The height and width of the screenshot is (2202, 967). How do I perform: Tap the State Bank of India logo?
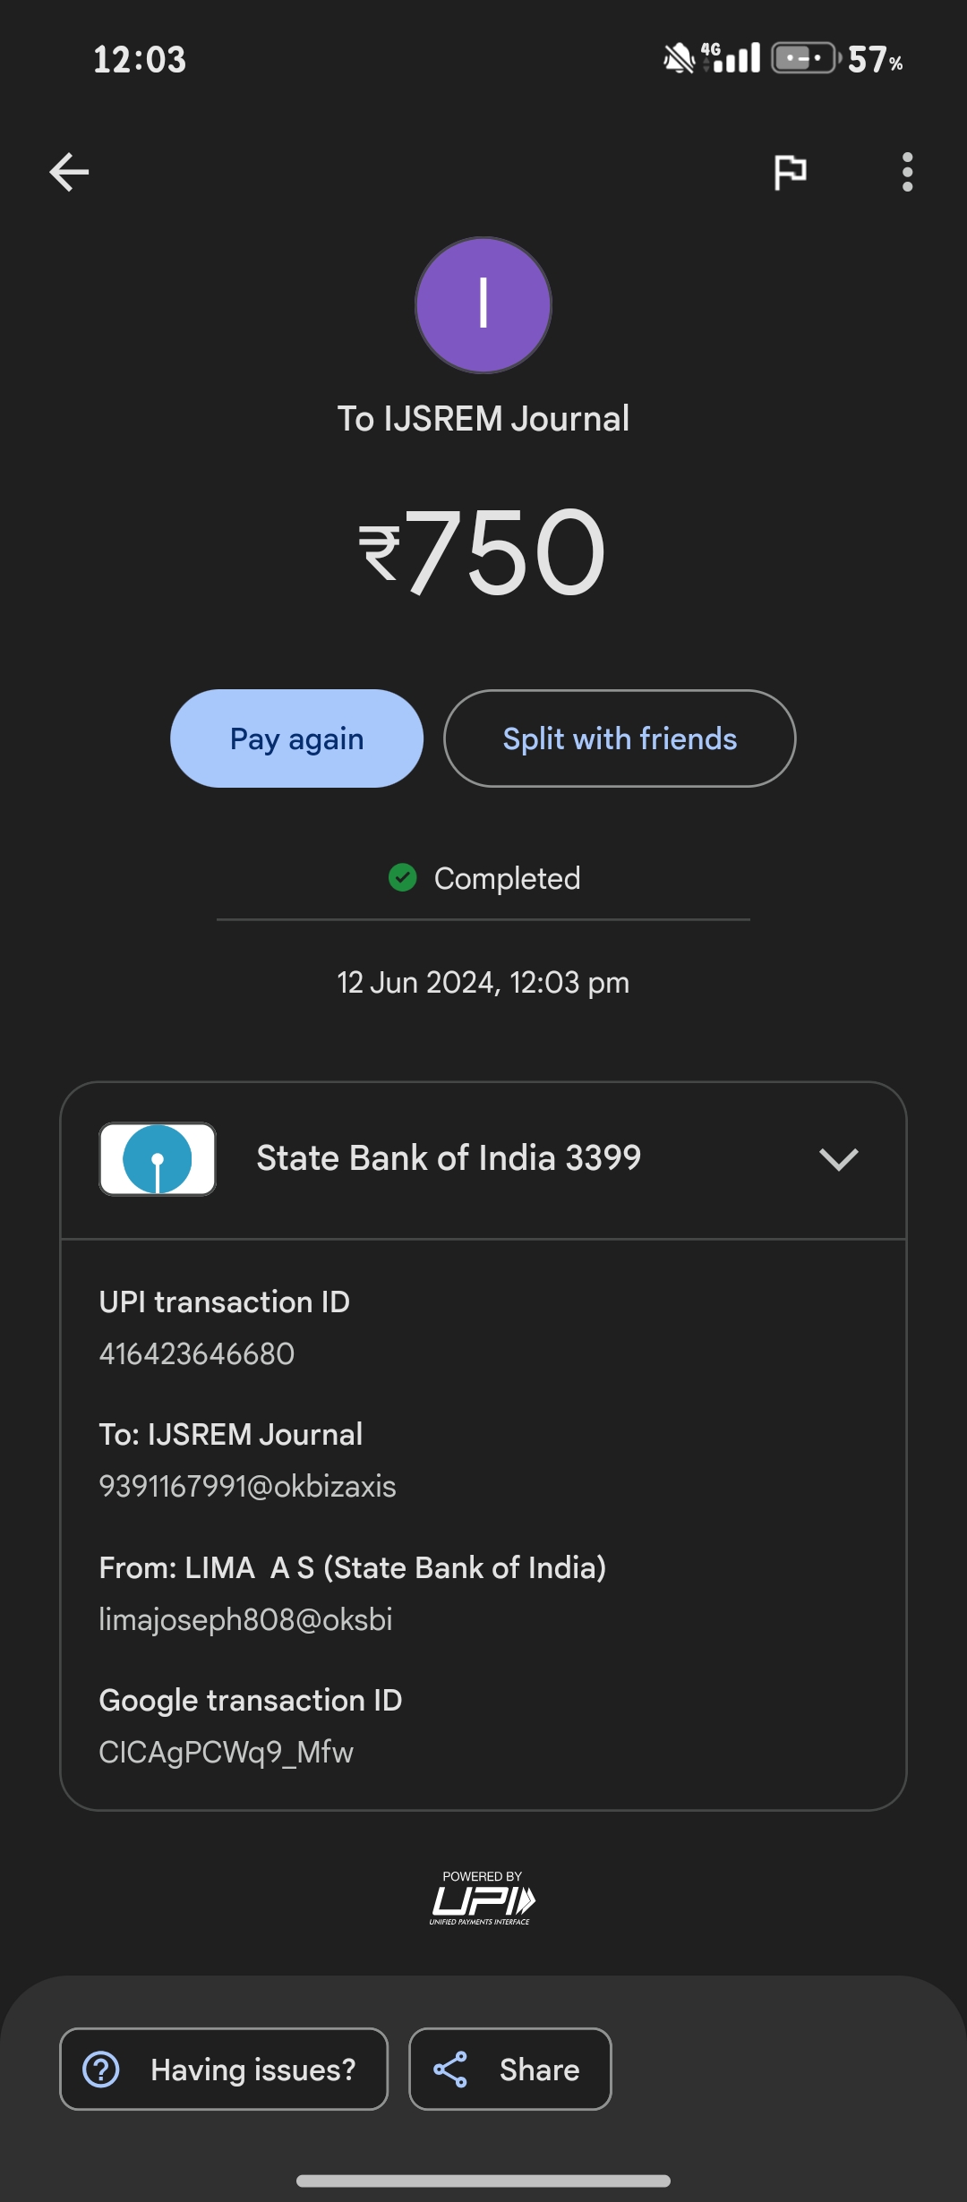click(x=158, y=1159)
